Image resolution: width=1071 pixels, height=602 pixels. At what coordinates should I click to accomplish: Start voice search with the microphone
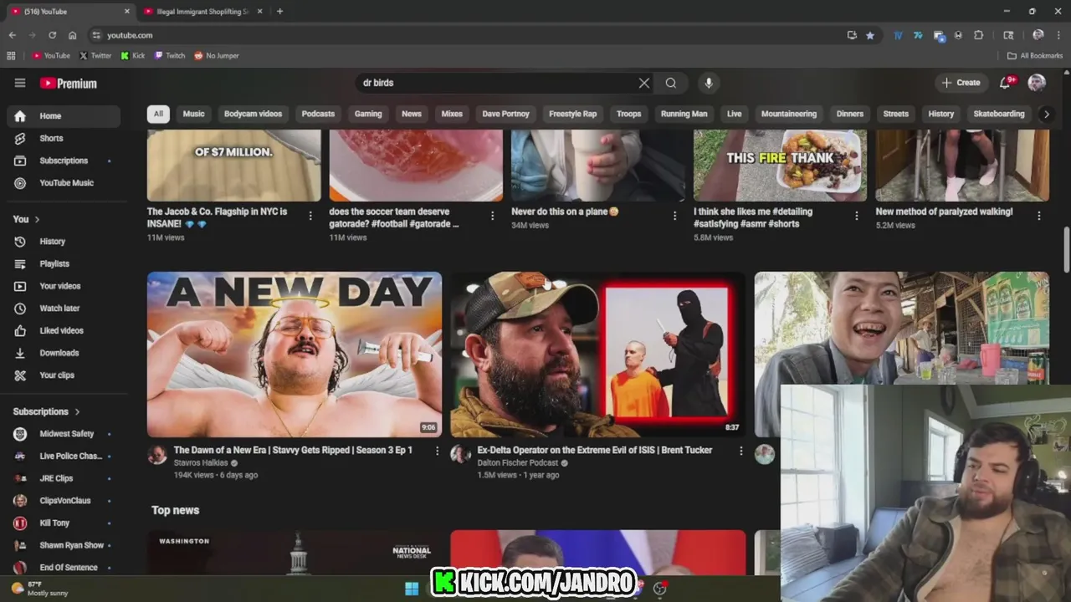(709, 83)
